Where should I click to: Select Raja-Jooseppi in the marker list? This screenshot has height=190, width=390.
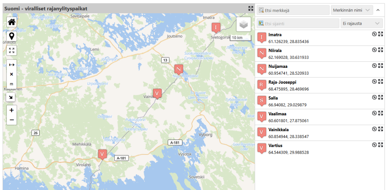(320, 85)
